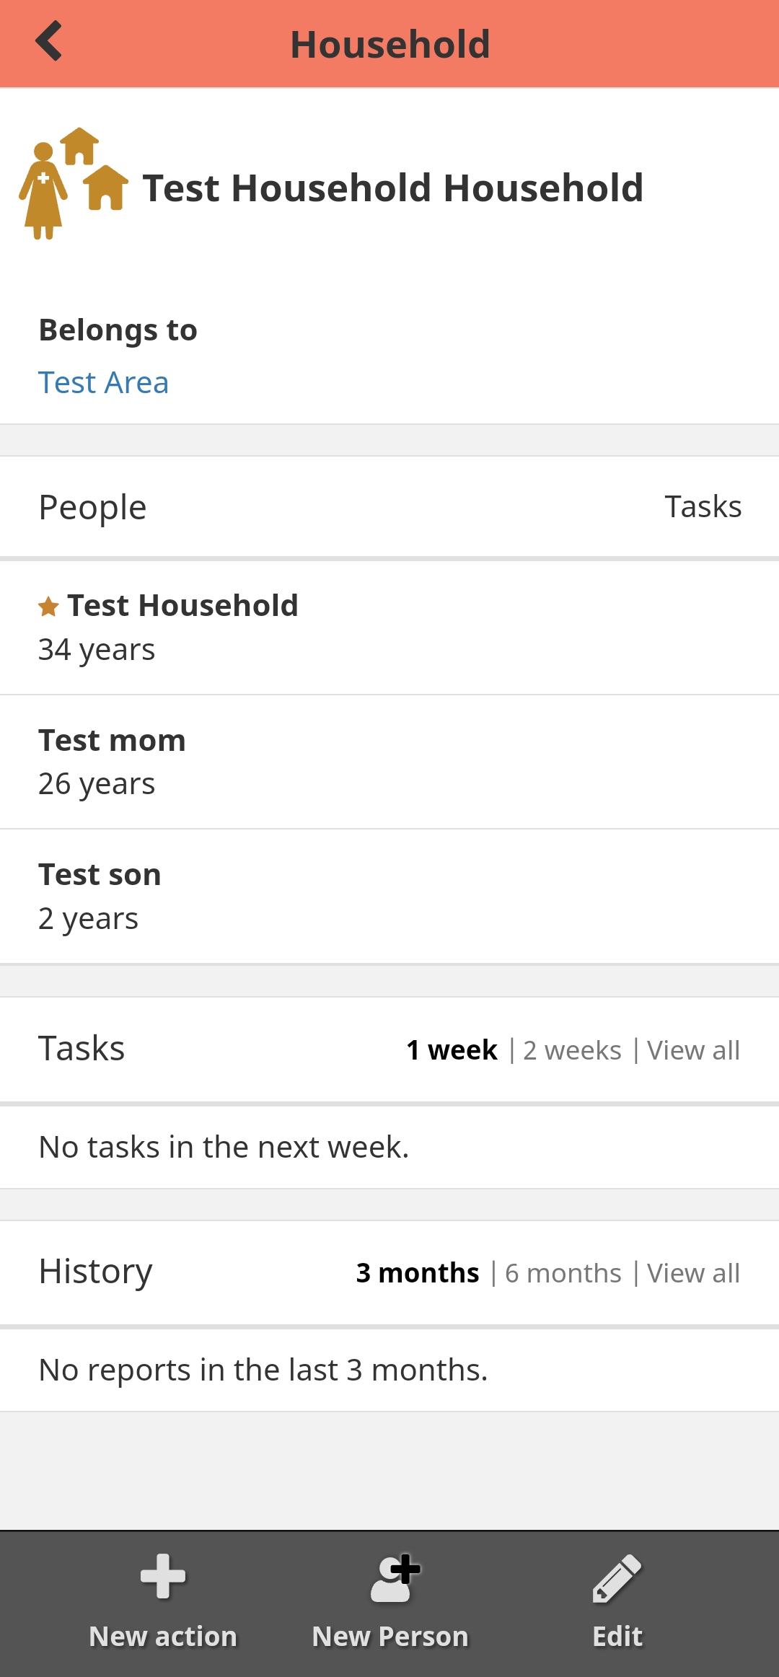Tap the Edit label in bottom bar

click(617, 1637)
